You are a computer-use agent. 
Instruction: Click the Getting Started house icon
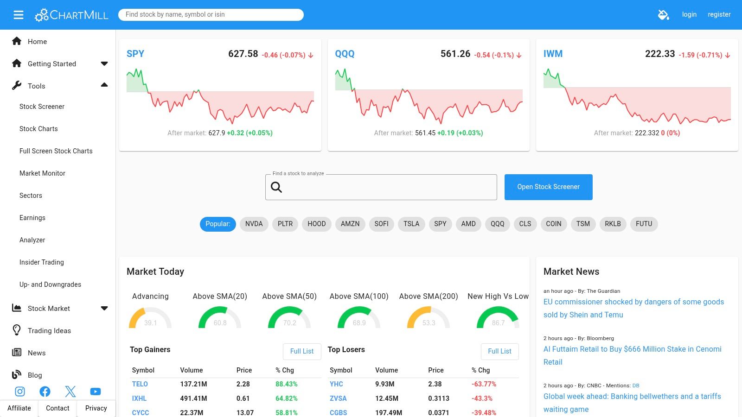coord(17,63)
